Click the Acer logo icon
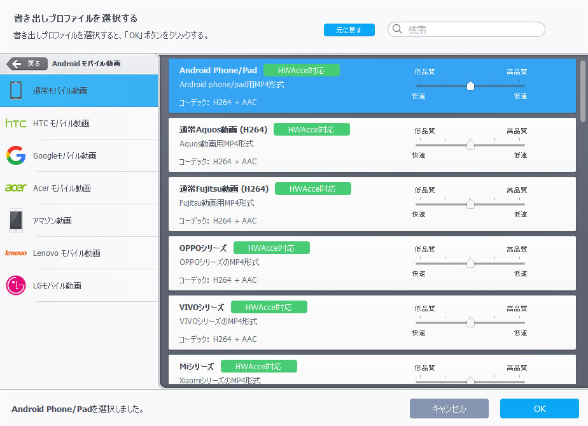The image size is (588, 426). coord(16,188)
